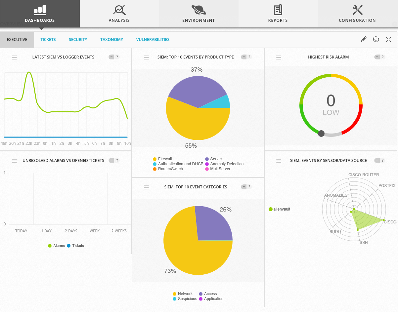Image resolution: width=398 pixels, height=312 pixels.
Task: Open the Environment planet icon
Action: click(199, 10)
